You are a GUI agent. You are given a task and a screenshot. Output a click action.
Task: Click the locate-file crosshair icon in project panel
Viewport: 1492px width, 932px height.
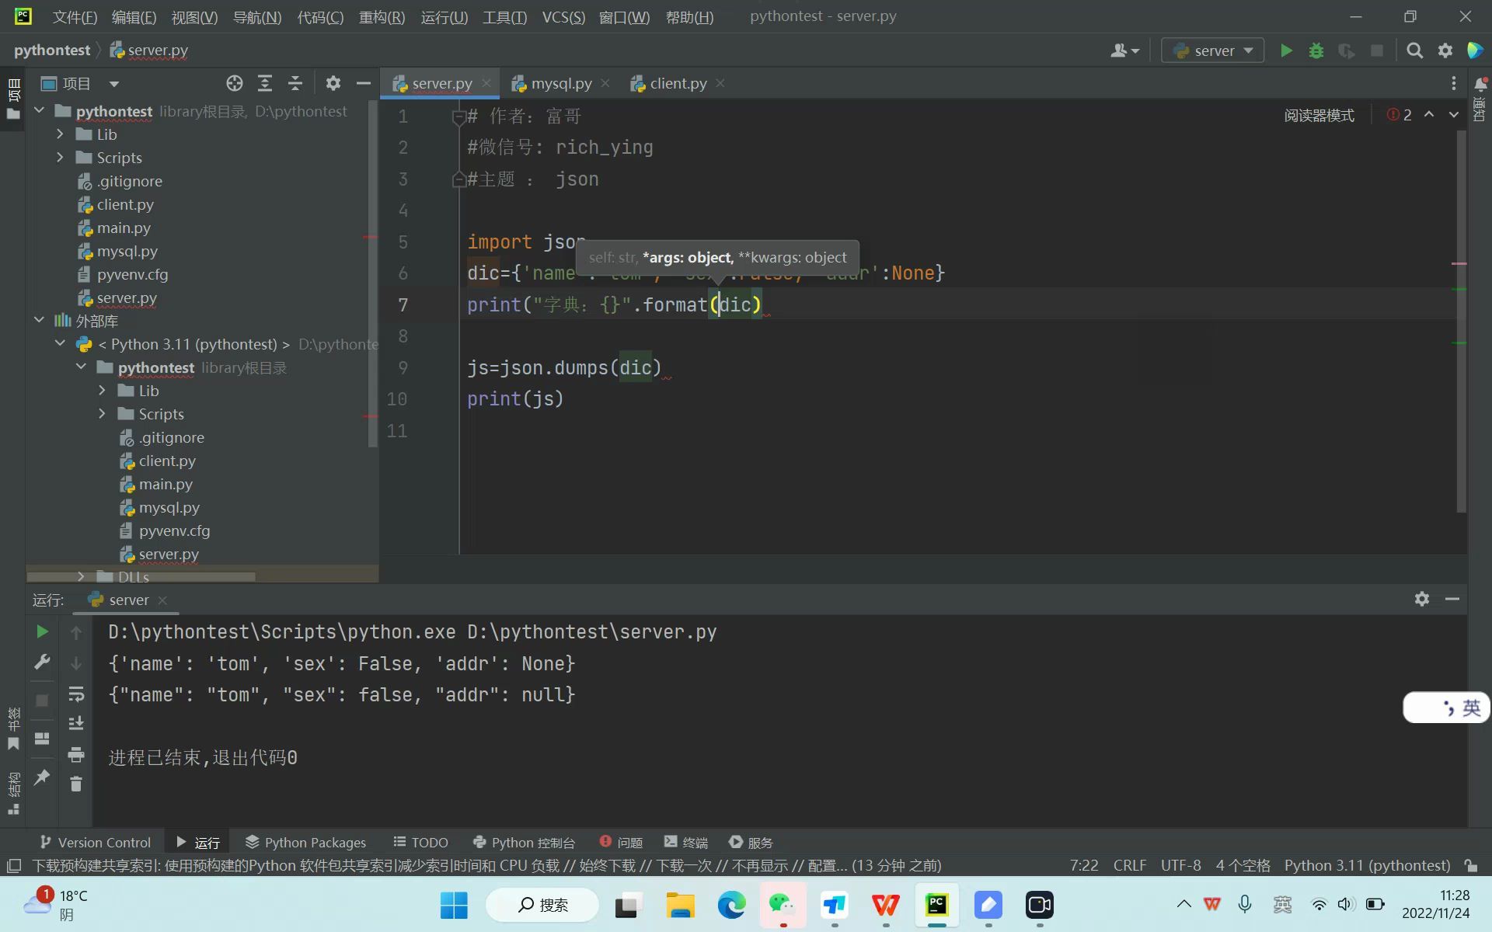234,83
